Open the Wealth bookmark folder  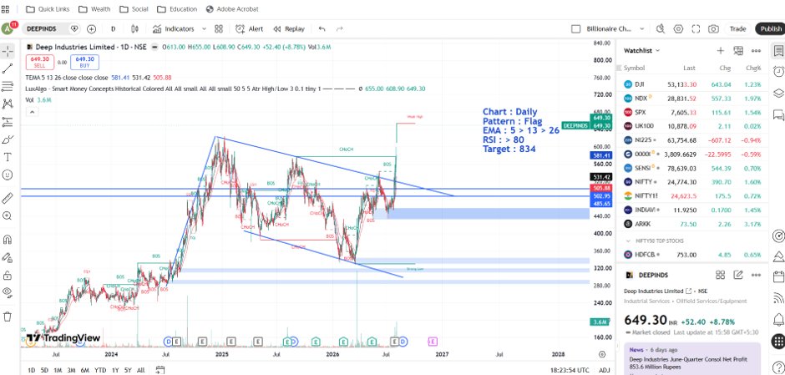tap(94, 9)
